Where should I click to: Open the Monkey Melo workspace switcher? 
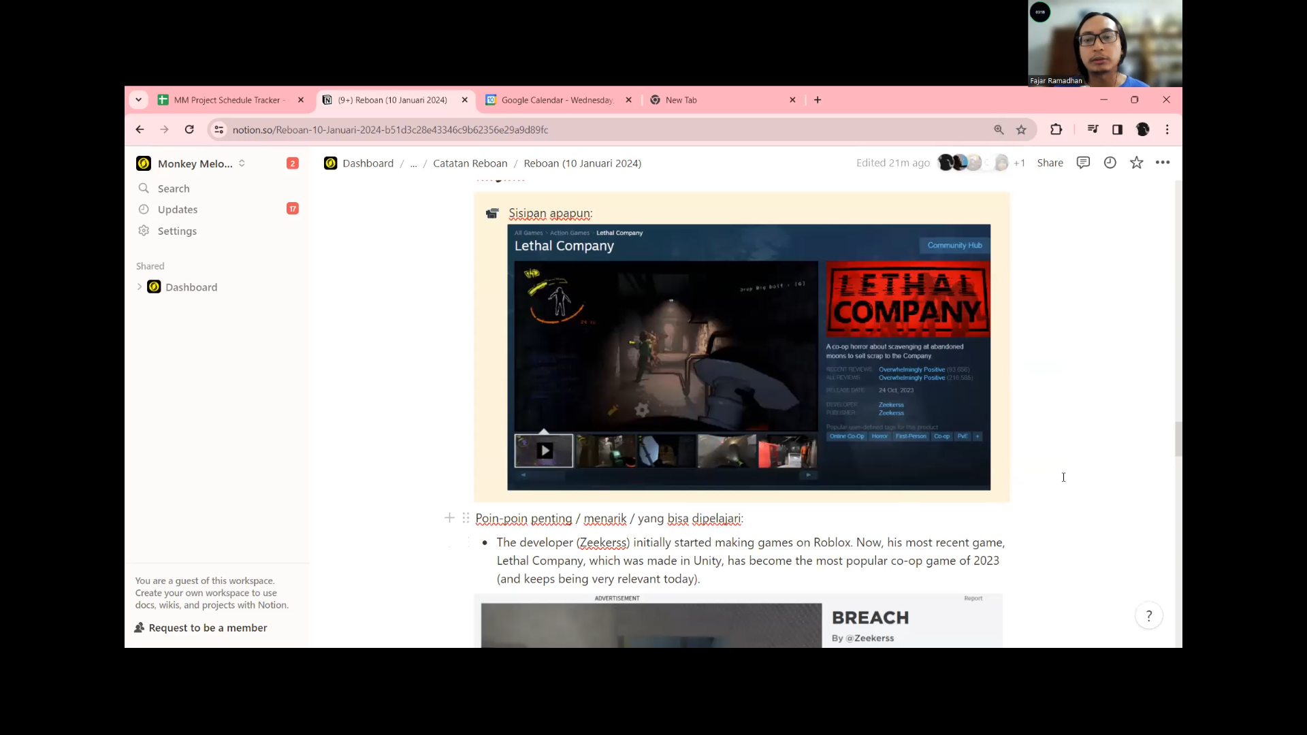191,163
